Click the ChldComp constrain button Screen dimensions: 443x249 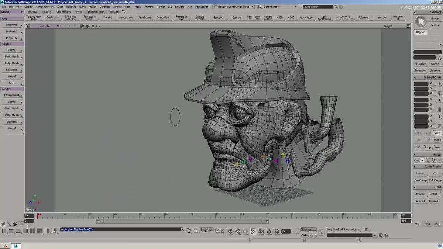435,180
